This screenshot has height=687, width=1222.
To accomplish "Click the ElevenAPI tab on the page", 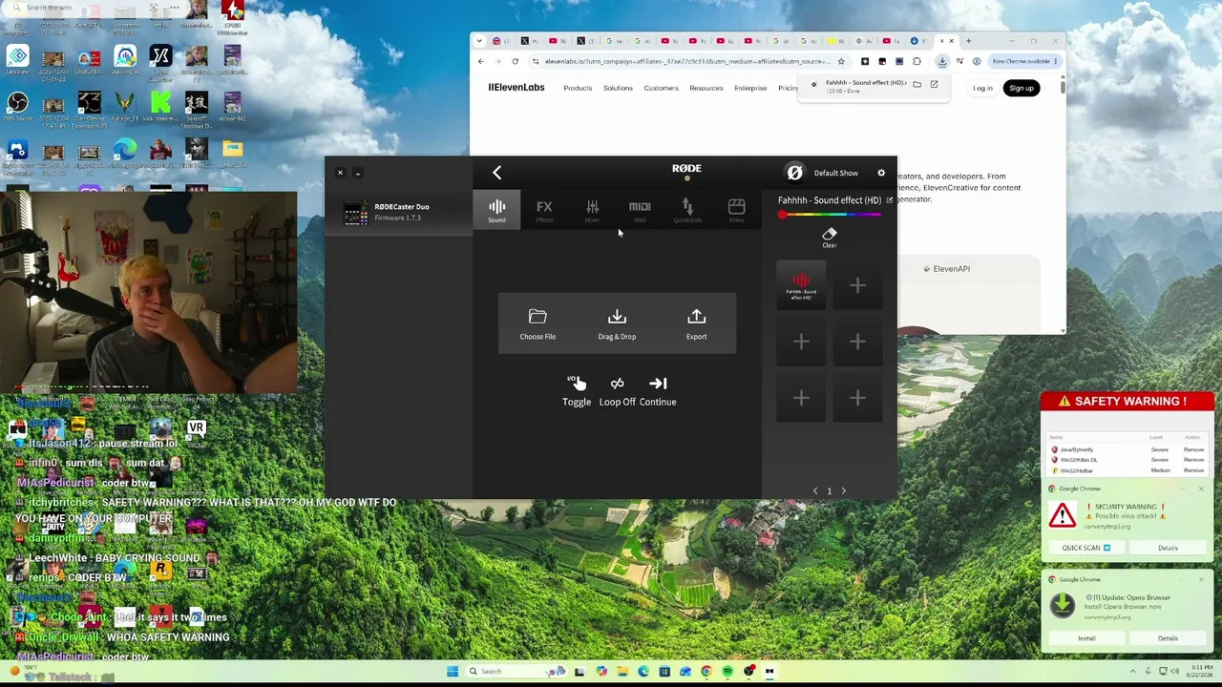I will tap(947, 269).
